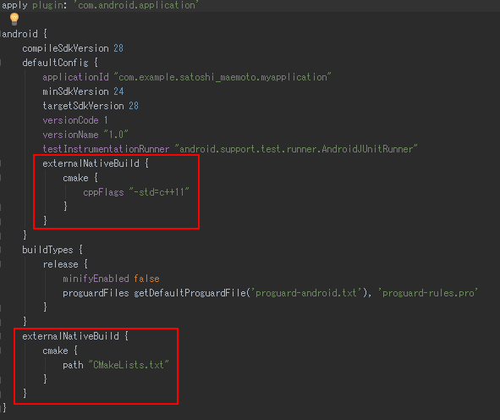The width and height of the screenshot is (500, 420).
Task: Place cursor on 'android {' line
Action: (25, 34)
